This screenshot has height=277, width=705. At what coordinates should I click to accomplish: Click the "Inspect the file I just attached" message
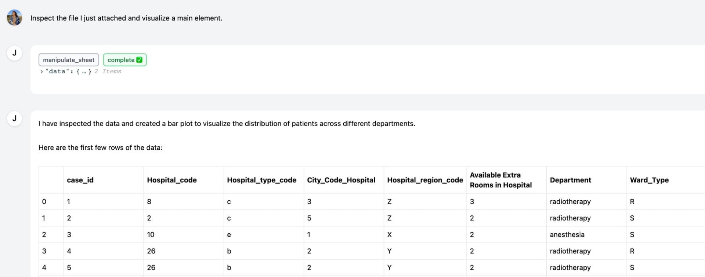(x=126, y=18)
